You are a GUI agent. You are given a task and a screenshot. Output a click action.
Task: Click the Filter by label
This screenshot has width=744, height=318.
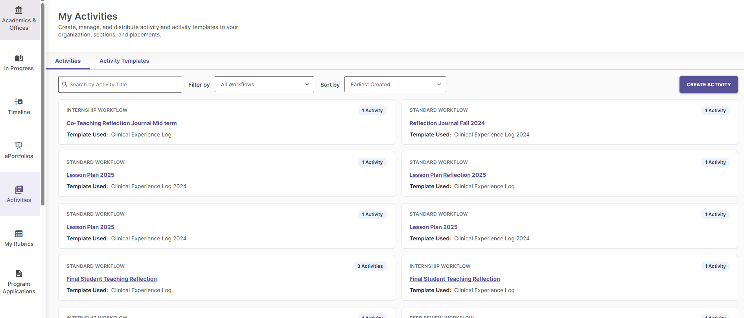coord(199,85)
